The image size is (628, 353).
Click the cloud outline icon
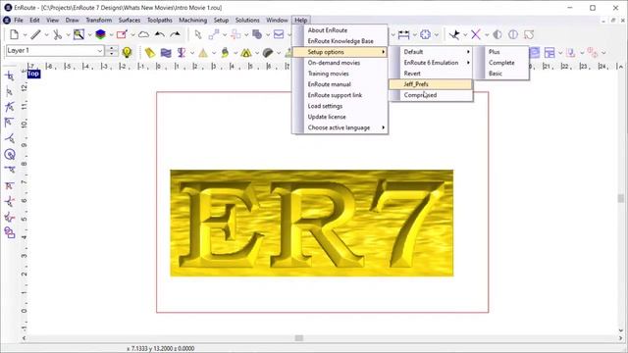coord(143,35)
